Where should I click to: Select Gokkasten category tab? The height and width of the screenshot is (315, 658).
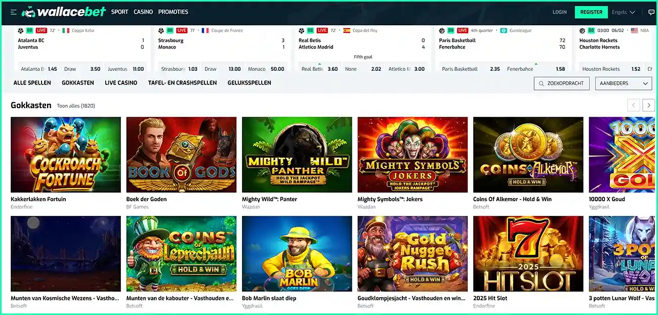[x=78, y=83]
